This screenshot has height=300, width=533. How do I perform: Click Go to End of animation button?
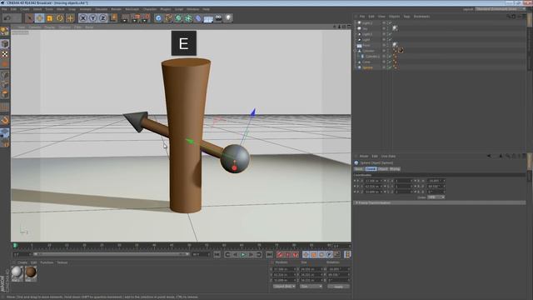click(269, 254)
